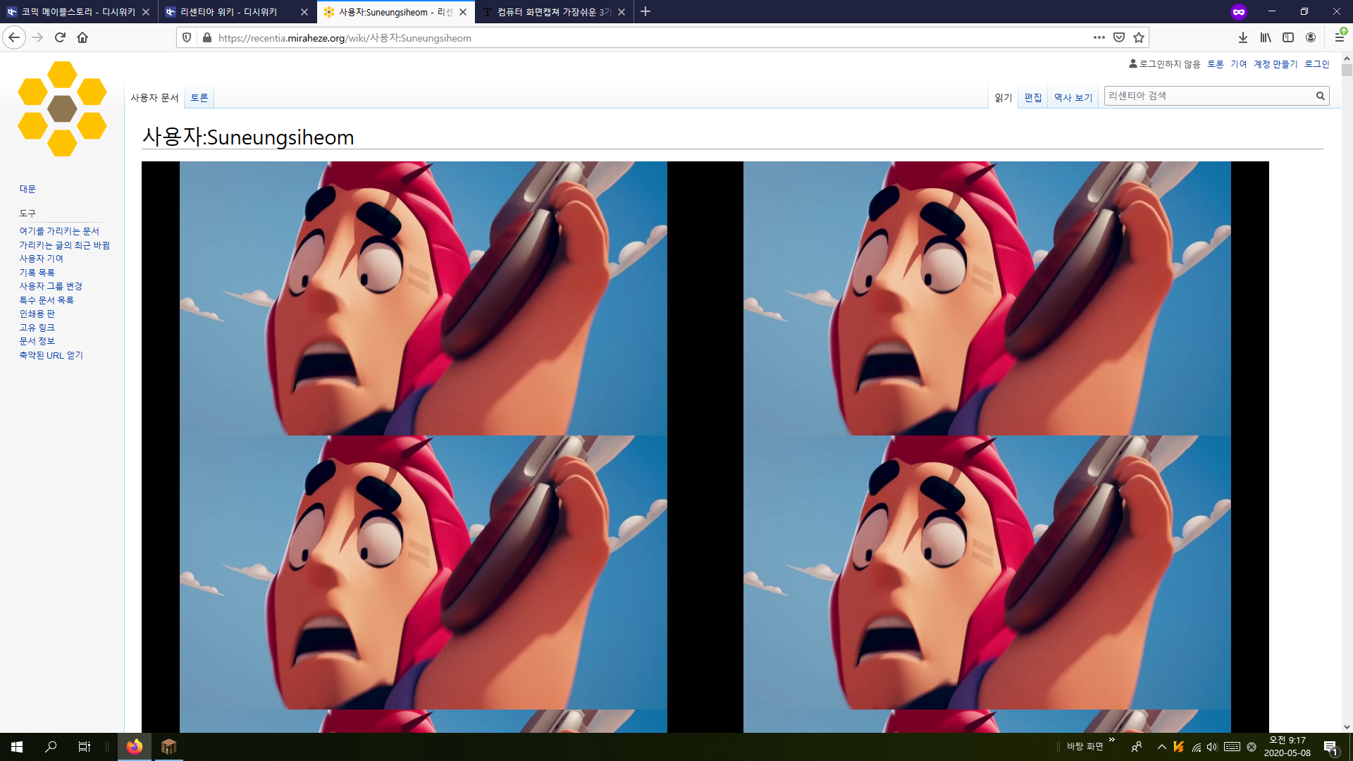Show sidebars icon in toolbar

1288,37
